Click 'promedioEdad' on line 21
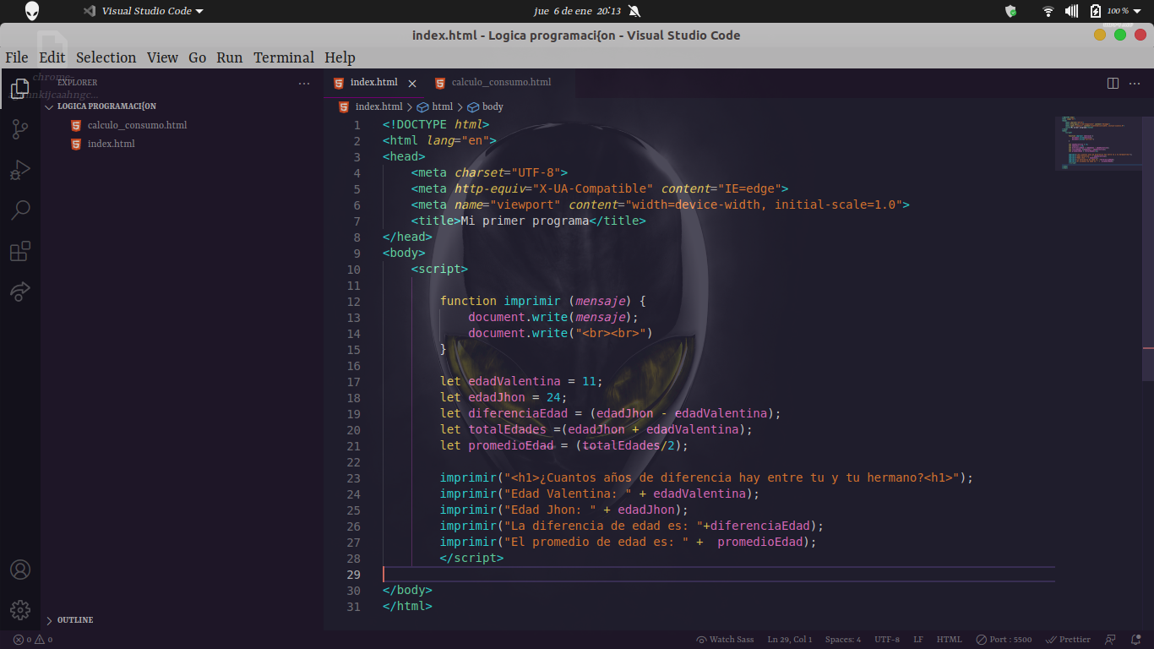This screenshot has width=1154, height=649. pyautogui.click(x=511, y=446)
